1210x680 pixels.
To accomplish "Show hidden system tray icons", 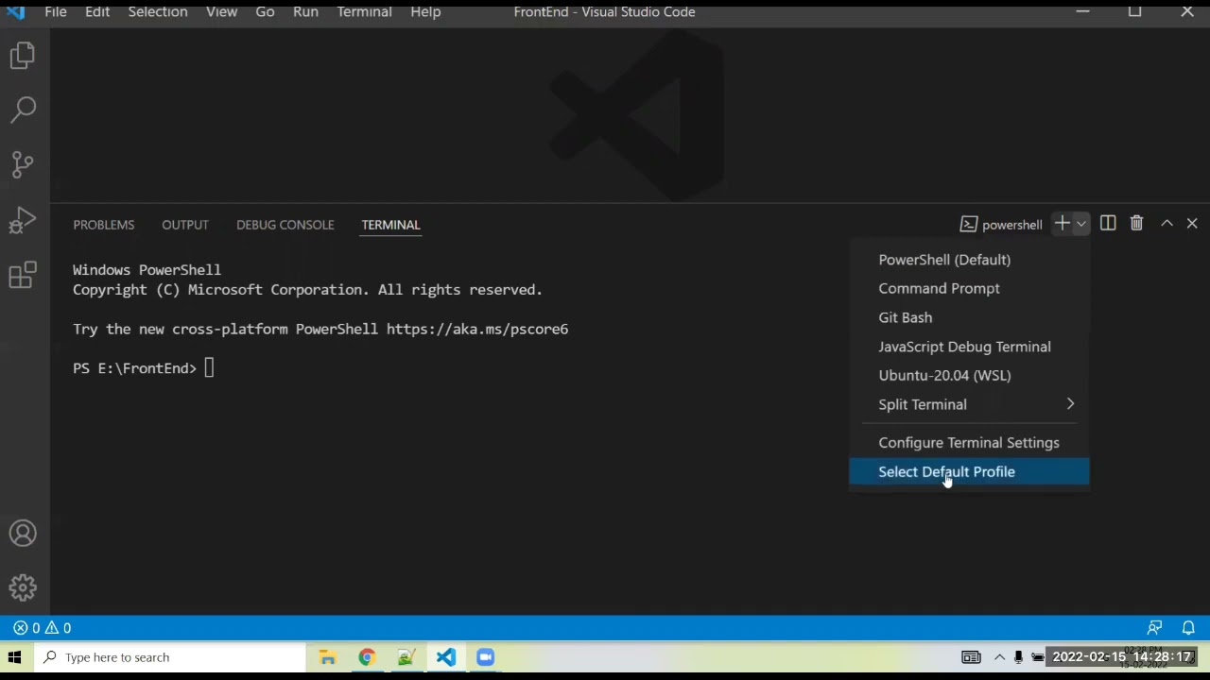I will point(999,657).
